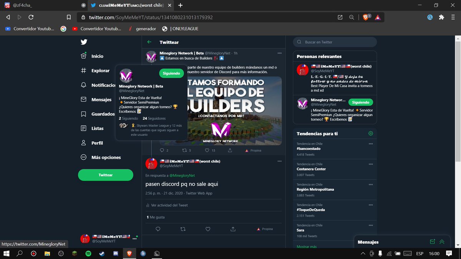
Task: Share the 'pasen discord' tweet
Action: pos(233,229)
